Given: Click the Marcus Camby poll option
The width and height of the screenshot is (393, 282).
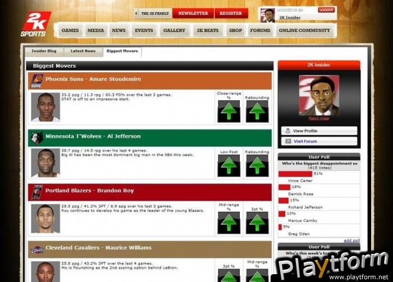Looking at the screenshot, I should [x=303, y=220].
